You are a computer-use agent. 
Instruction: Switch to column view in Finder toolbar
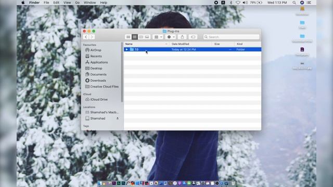pyautogui.click(x=141, y=37)
